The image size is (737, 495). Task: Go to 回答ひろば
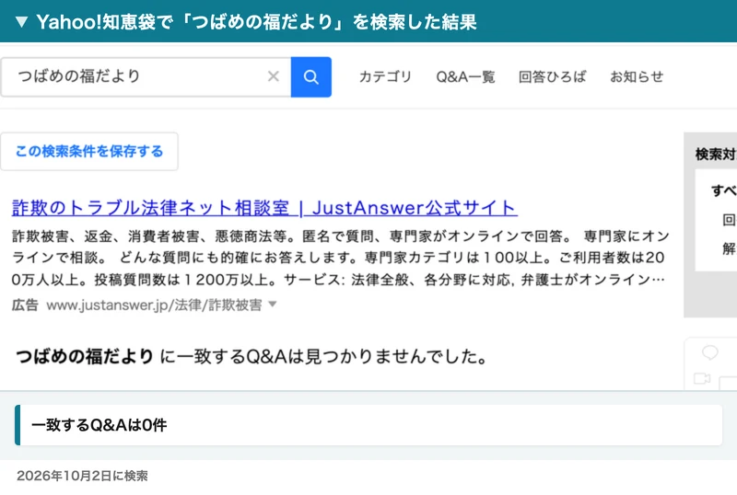pyautogui.click(x=552, y=76)
